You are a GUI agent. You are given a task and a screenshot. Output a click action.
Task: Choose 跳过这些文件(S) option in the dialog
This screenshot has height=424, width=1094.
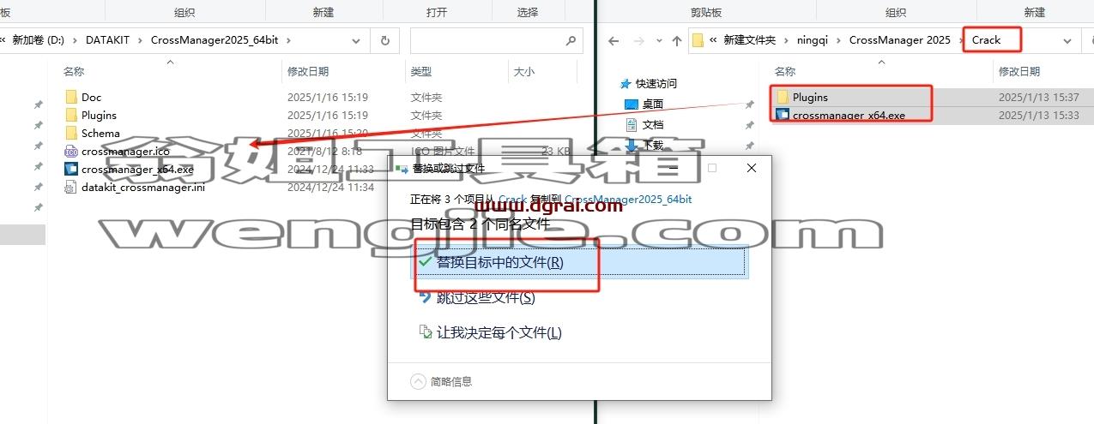[485, 297]
